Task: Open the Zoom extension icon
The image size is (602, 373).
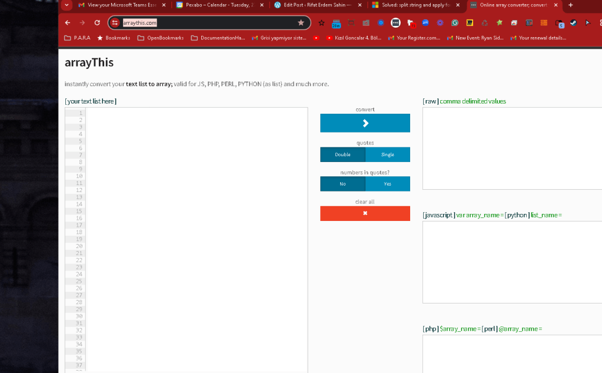Action: [x=425, y=23]
